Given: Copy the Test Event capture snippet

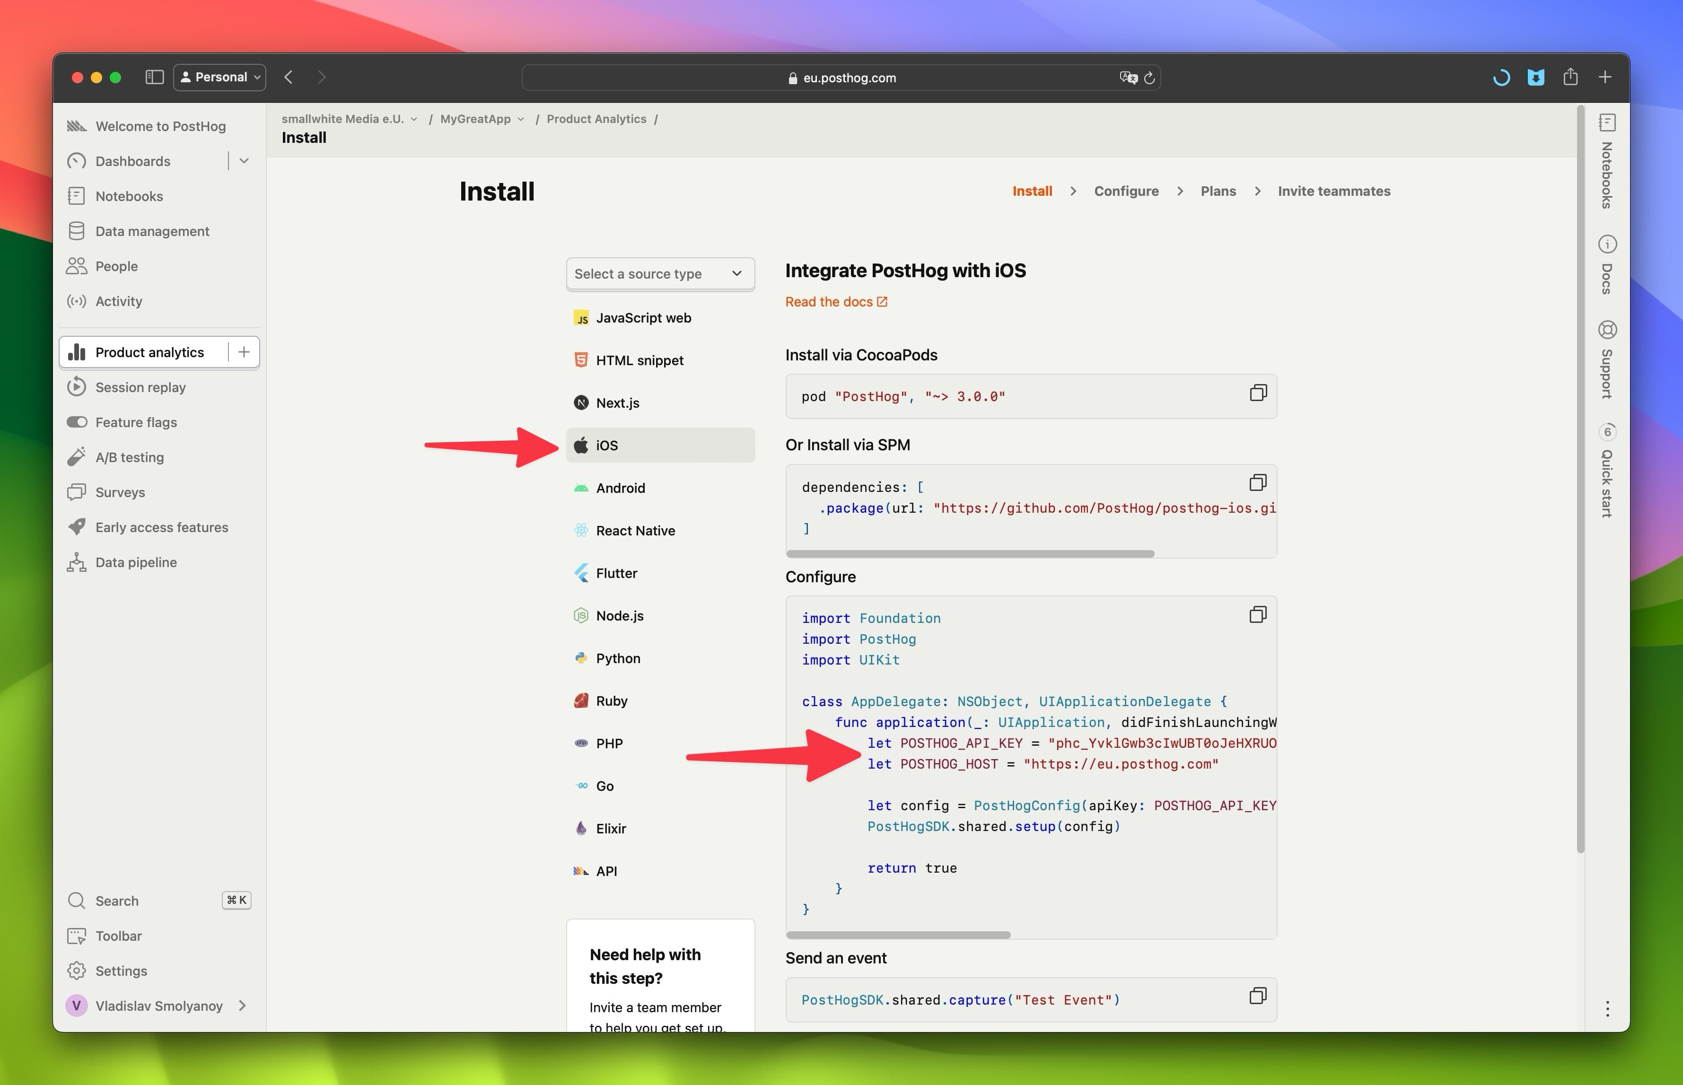Looking at the screenshot, I should click(1257, 996).
